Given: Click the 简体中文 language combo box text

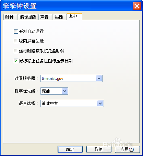Looking at the screenshot, I should [x=69, y=104].
